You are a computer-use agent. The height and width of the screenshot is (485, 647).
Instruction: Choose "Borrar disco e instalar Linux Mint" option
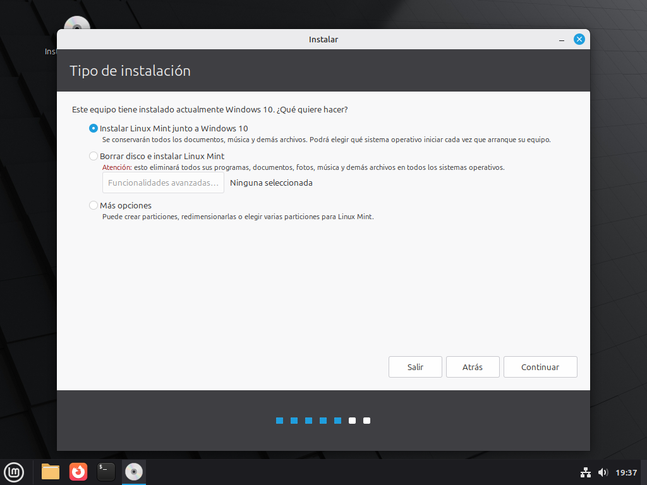click(x=94, y=156)
